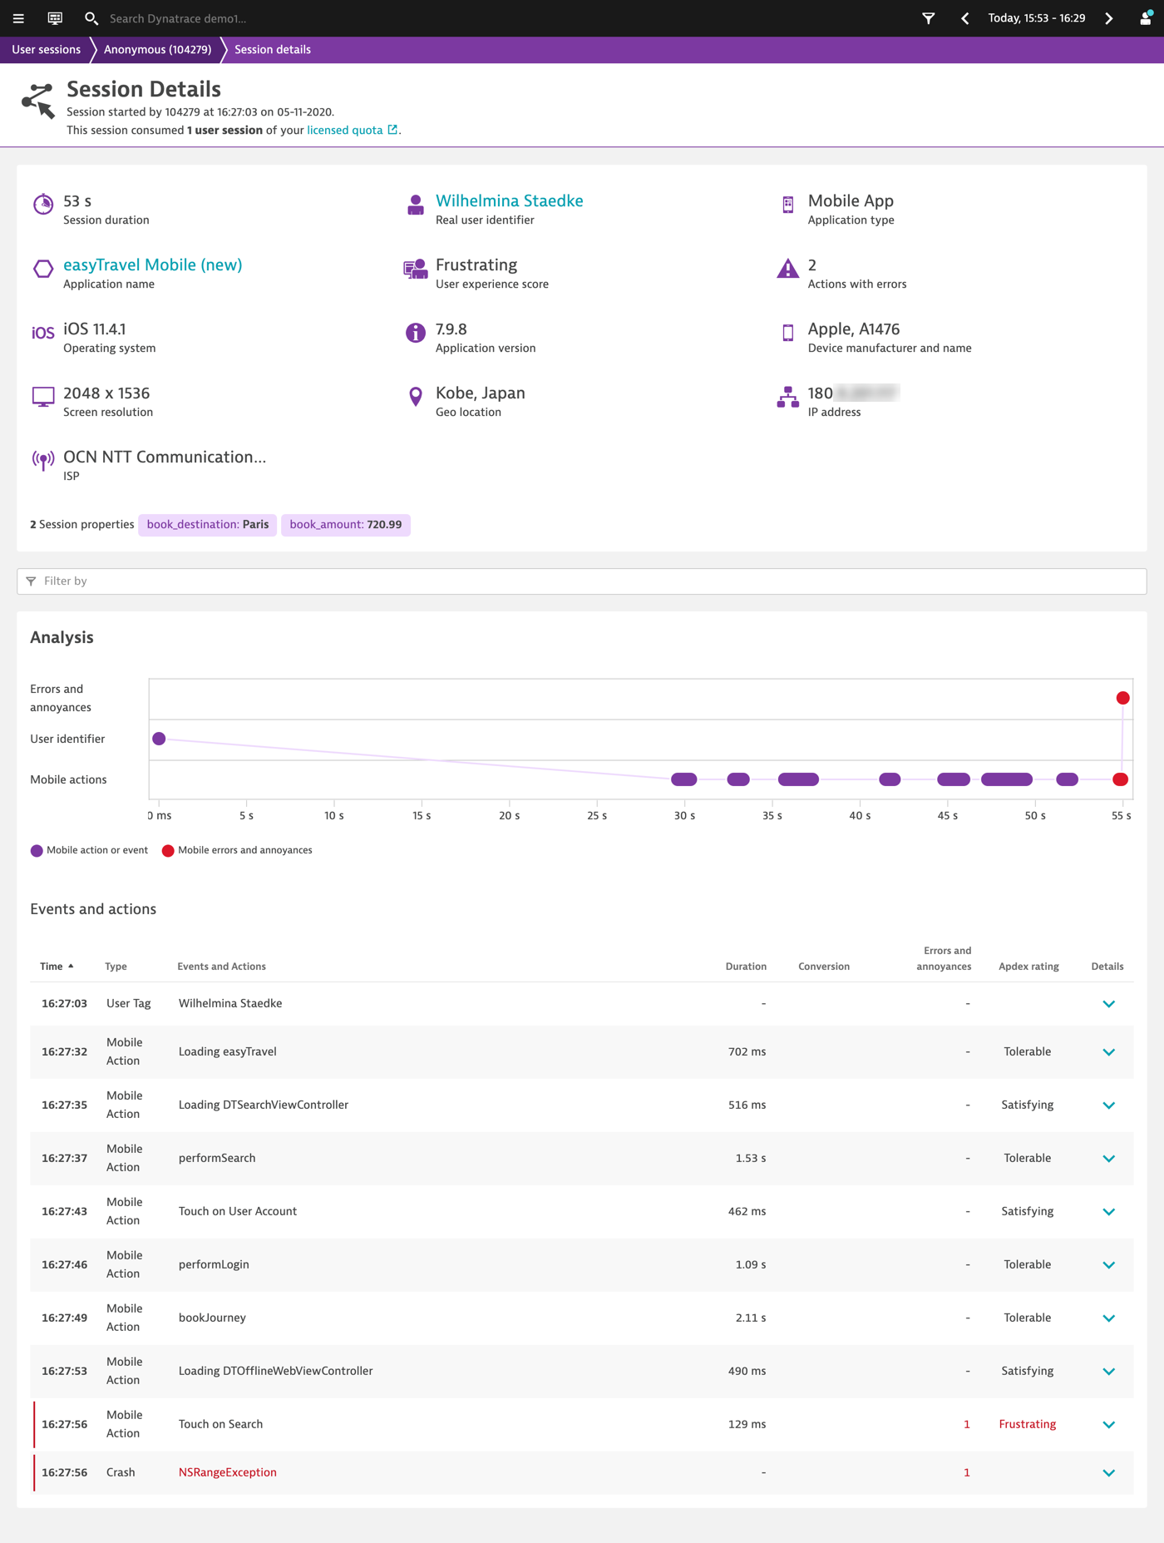Expand details for performSearch row
Screen dimensions: 1164x1543
tap(1108, 1159)
